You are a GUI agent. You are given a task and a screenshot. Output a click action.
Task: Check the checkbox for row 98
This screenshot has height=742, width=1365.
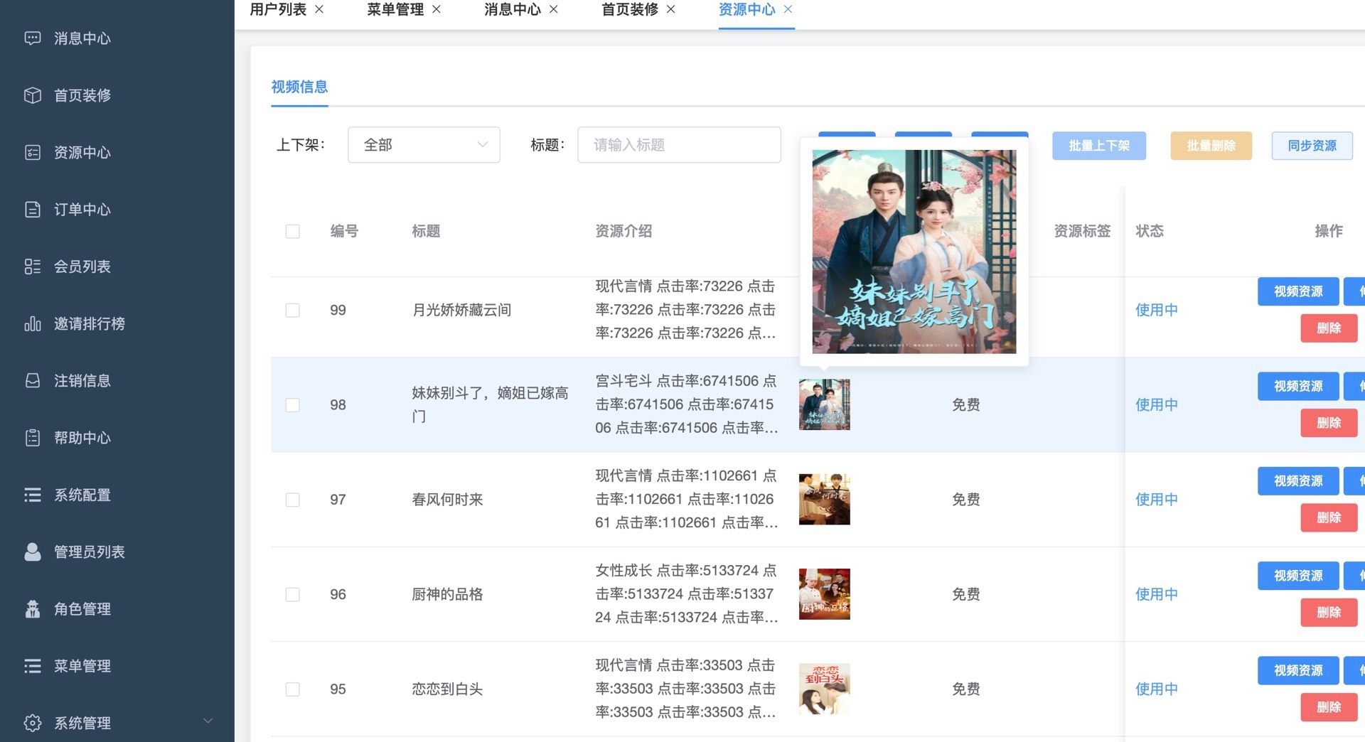tap(292, 405)
